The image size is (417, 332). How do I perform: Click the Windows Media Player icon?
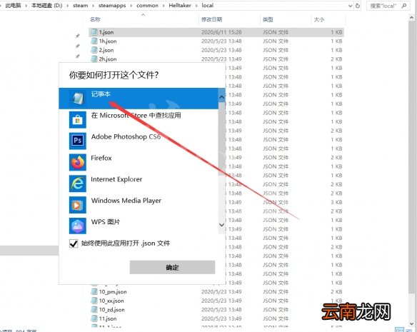(x=78, y=205)
